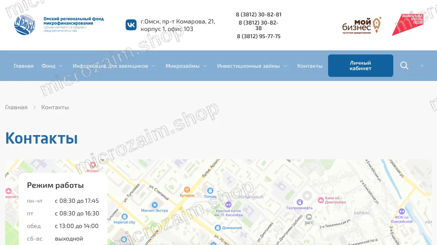Open the search magnifier icon

point(404,66)
